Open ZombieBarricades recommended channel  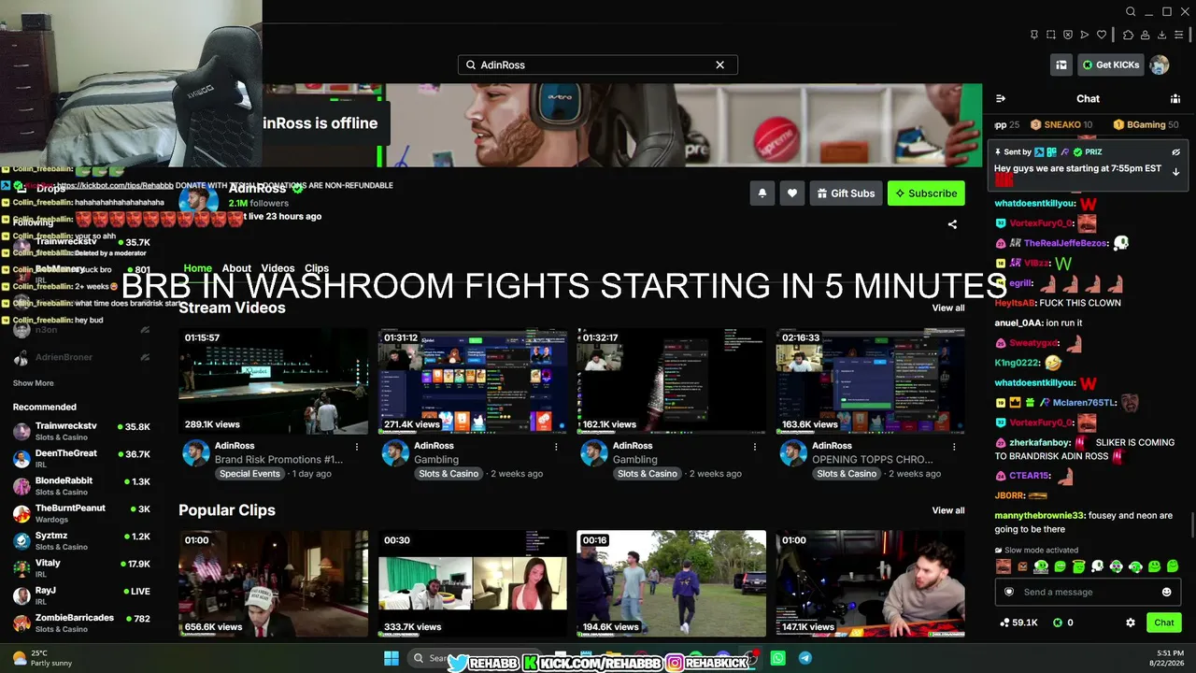coord(81,623)
